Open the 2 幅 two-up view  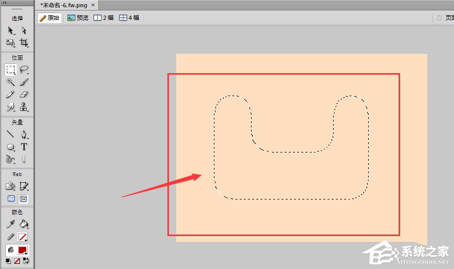click(104, 18)
